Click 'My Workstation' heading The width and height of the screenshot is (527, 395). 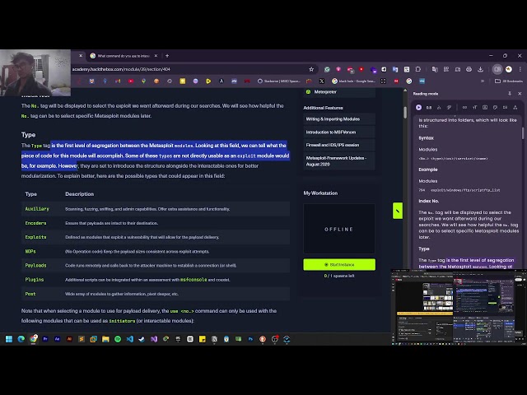320,193
